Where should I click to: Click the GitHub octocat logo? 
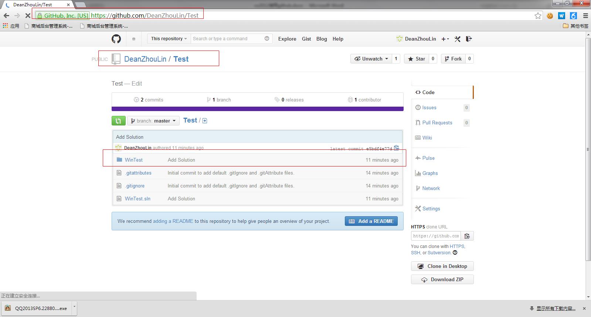tap(116, 39)
